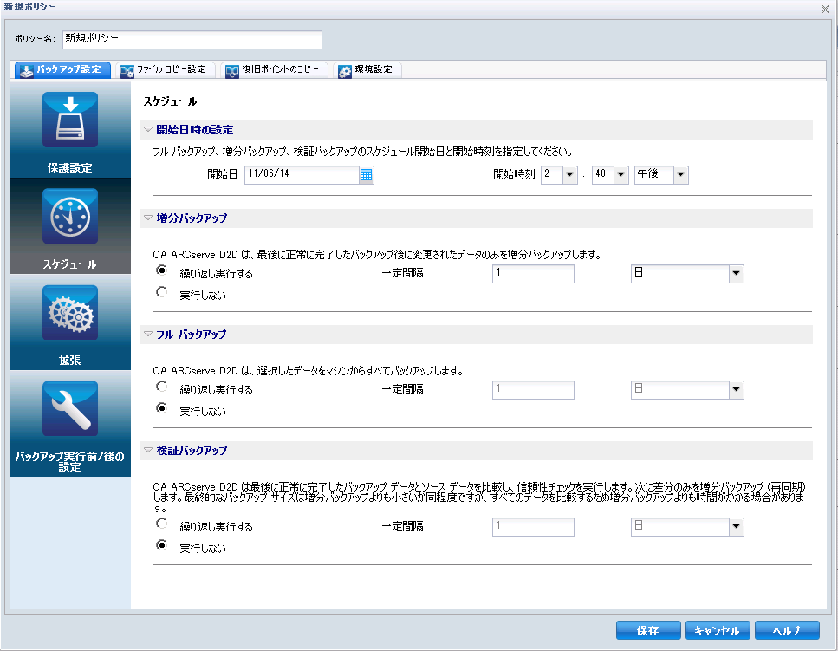
Task: Click 検証バックアップ interval value field
Action: tap(533, 526)
